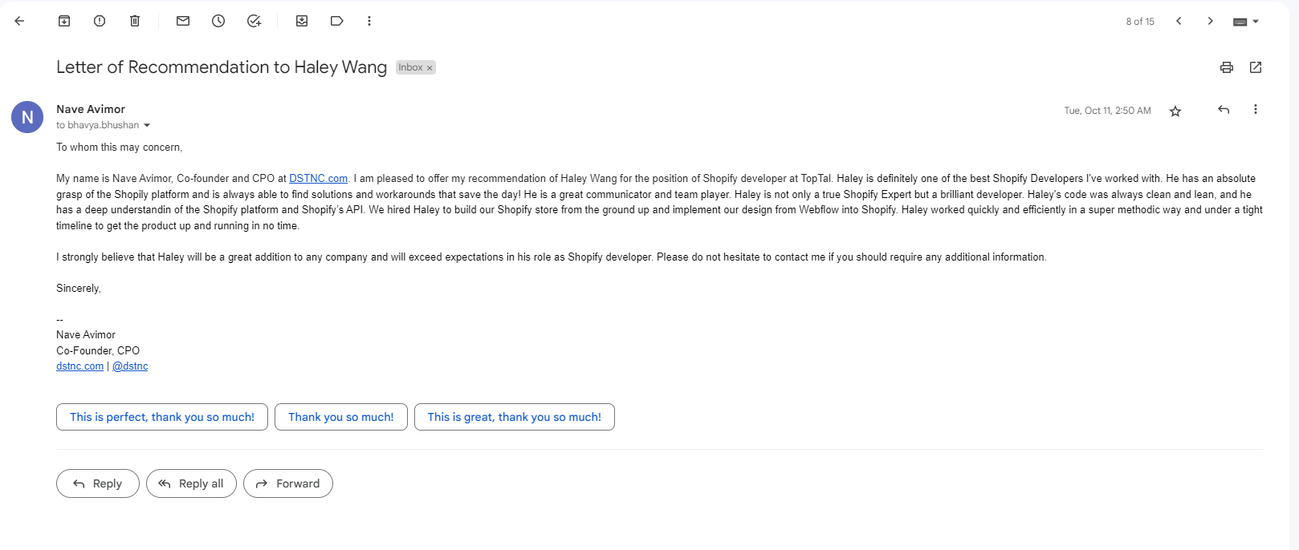Archive this email
Image resolution: width=1299 pixels, height=550 pixels.
coord(64,21)
